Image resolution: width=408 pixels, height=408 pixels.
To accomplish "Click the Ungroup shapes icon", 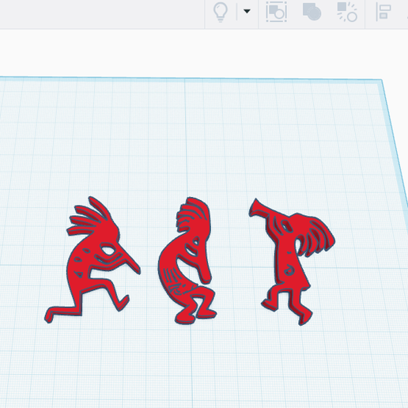I will (x=347, y=12).
